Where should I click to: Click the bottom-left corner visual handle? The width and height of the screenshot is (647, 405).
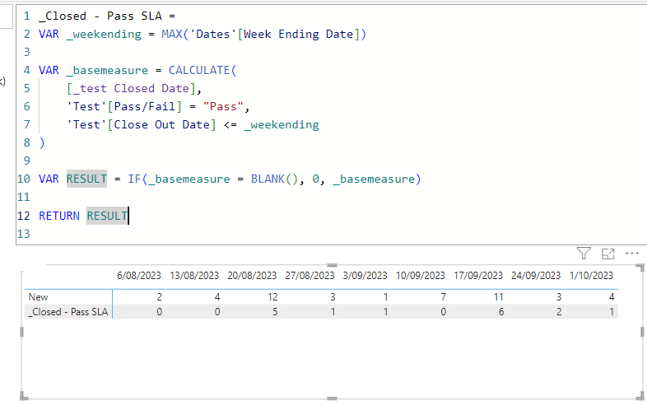pyautogui.click(x=24, y=396)
